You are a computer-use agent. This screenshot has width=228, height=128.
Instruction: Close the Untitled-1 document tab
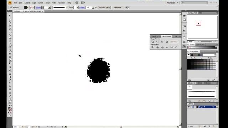[x=43, y=11]
